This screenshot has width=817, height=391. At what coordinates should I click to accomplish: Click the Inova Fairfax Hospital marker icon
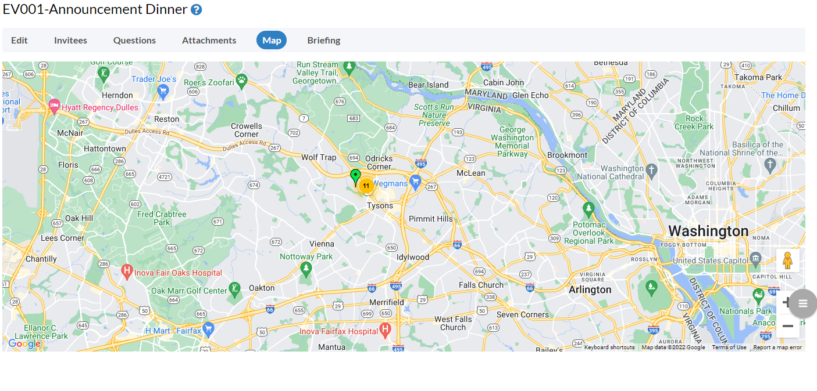point(384,330)
